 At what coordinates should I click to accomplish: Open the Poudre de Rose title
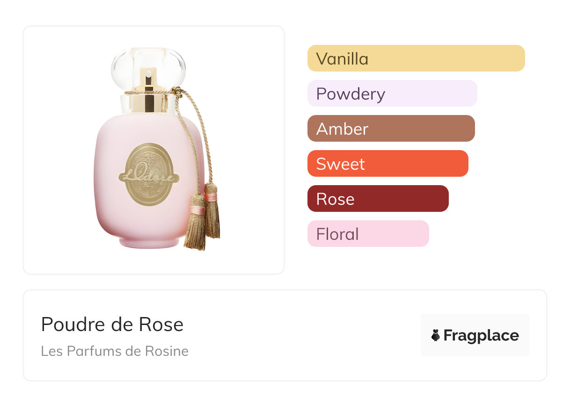[112, 325]
